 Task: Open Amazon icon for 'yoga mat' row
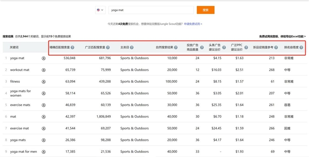[x=44, y=58]
